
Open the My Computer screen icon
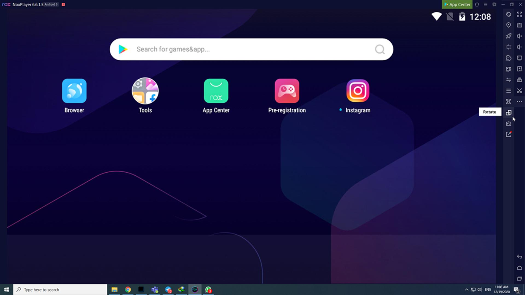click(520, 58)
